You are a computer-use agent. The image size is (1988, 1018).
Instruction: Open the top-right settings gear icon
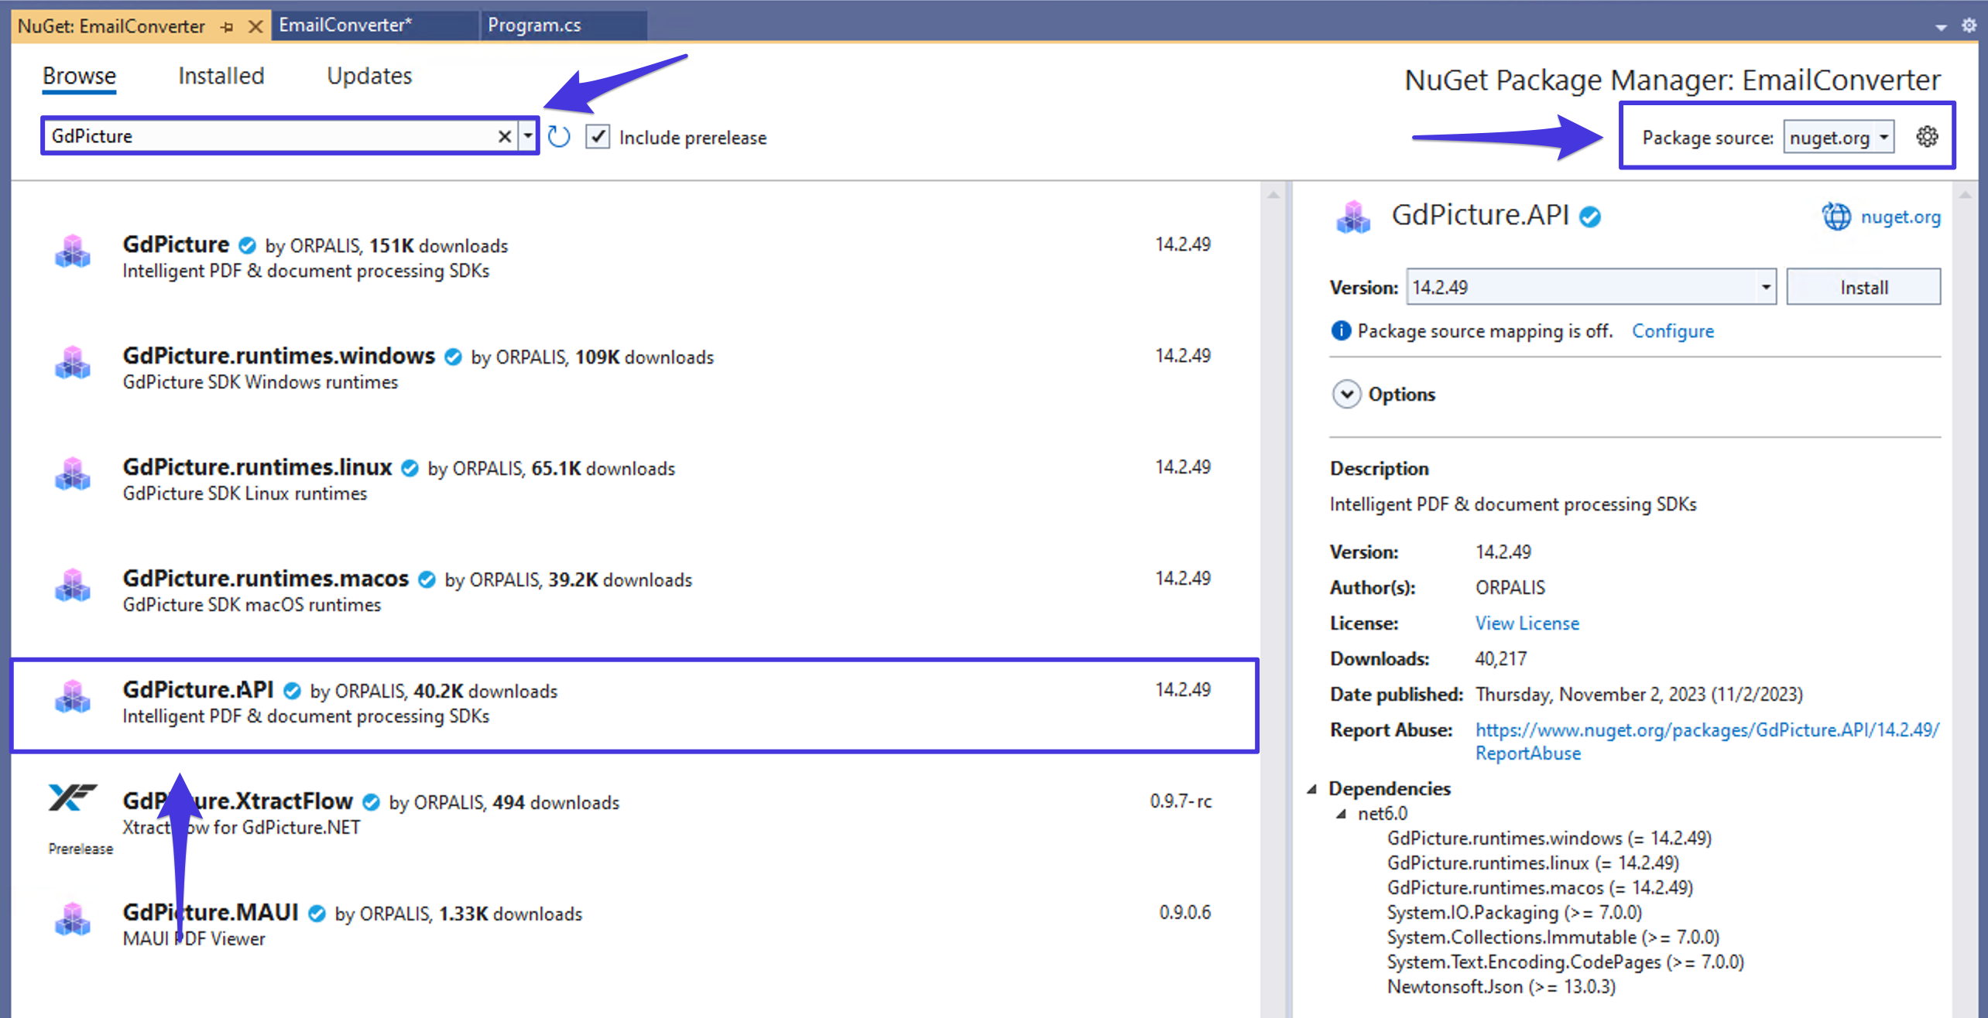1970,26
